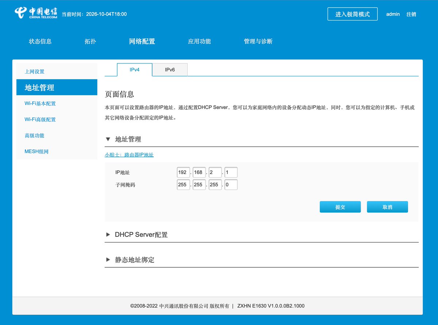438x325 pixels.
Task: Click subnet mask second octet field
Action: [199, 185]
